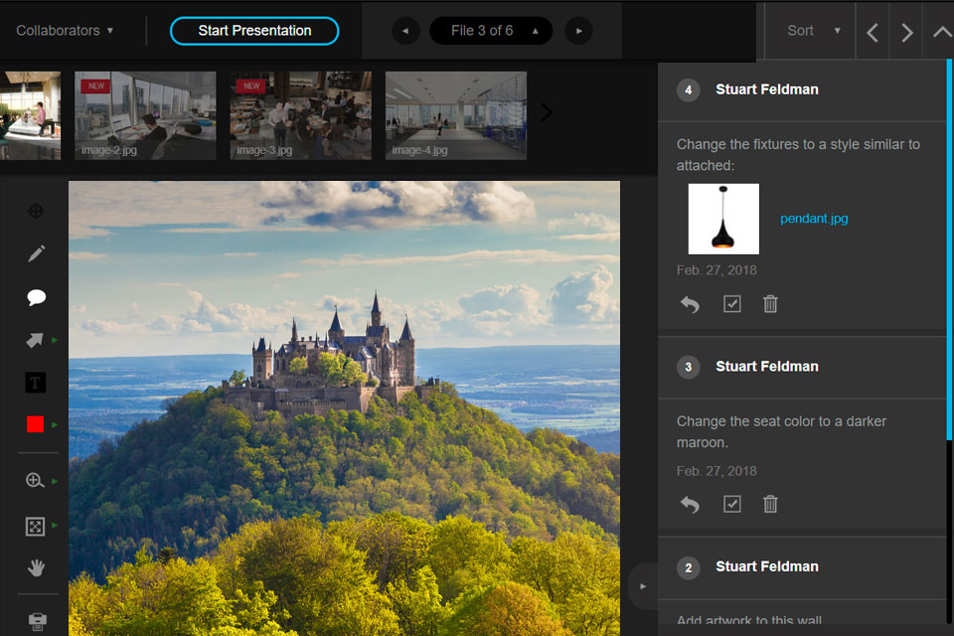
Task: Open pendant.jpg link
Action: coord(814,219)
